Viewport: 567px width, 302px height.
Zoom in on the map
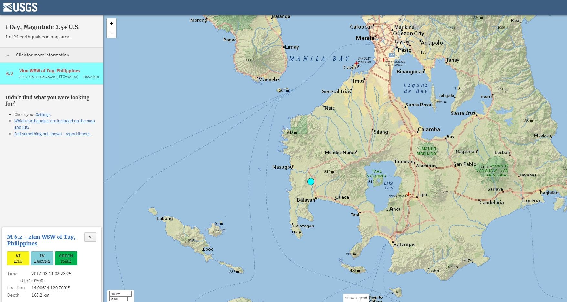point(111,23)
